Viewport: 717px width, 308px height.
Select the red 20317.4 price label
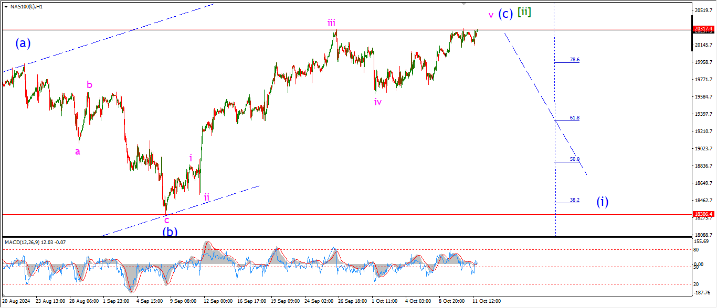pyautogui.click(x=703, y=29)
